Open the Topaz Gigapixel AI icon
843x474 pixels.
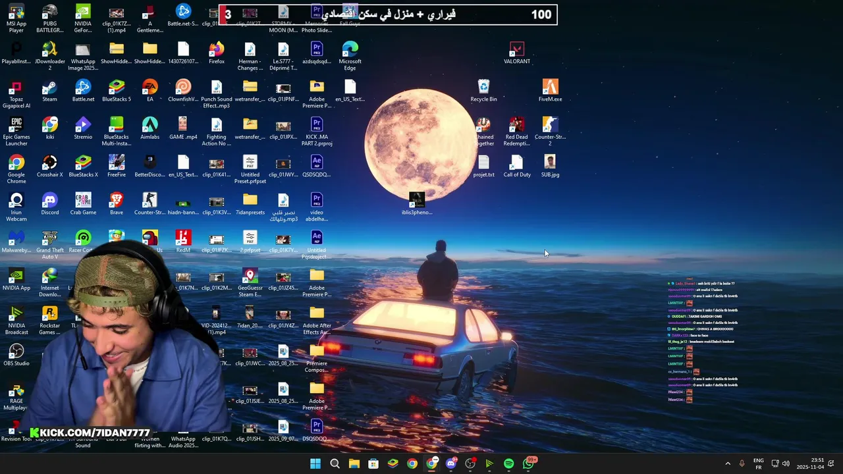[16, 94]
